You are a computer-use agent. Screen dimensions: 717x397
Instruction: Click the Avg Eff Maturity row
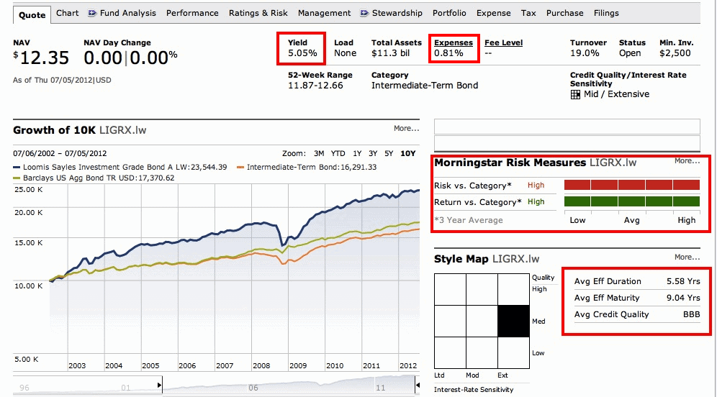637,298
